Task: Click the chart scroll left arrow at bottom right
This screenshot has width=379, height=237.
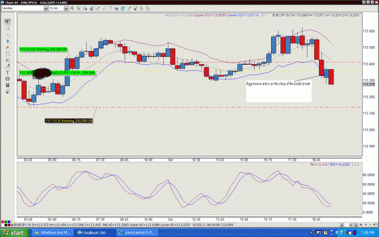Action: coord(342,225)
